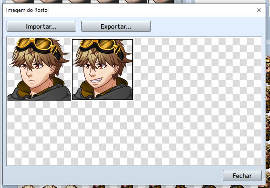Click the Exportar... button
The width and height of the screenshot is (270, 188).
click(x=116, y=26)
